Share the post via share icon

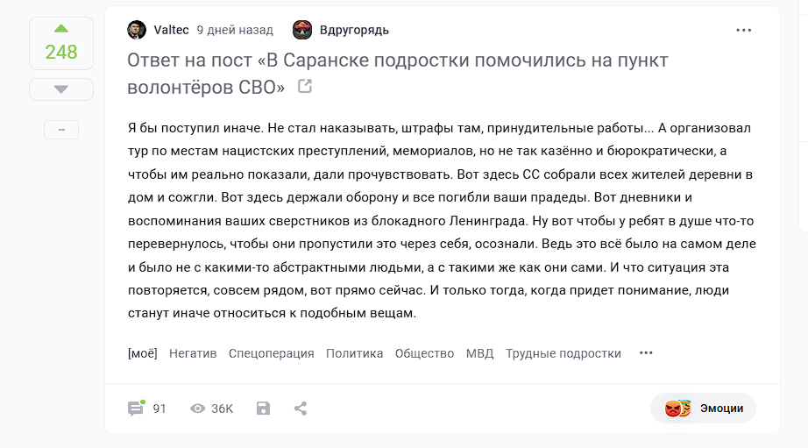301,409
